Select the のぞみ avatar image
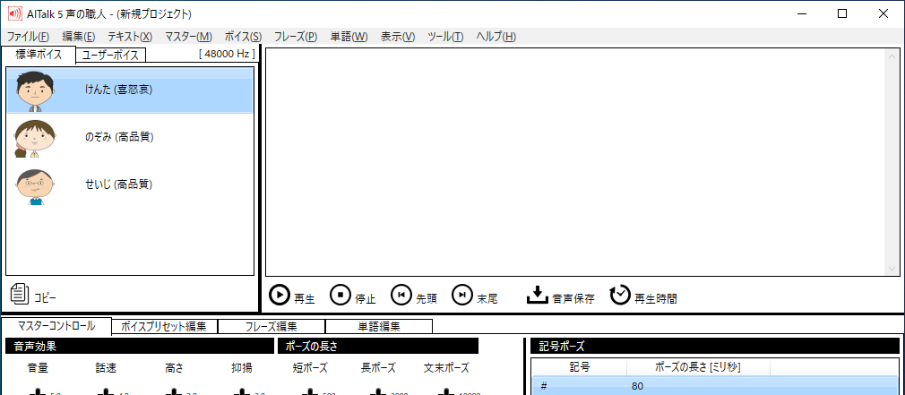Screen dimensions: 905x395 [34, 139]
